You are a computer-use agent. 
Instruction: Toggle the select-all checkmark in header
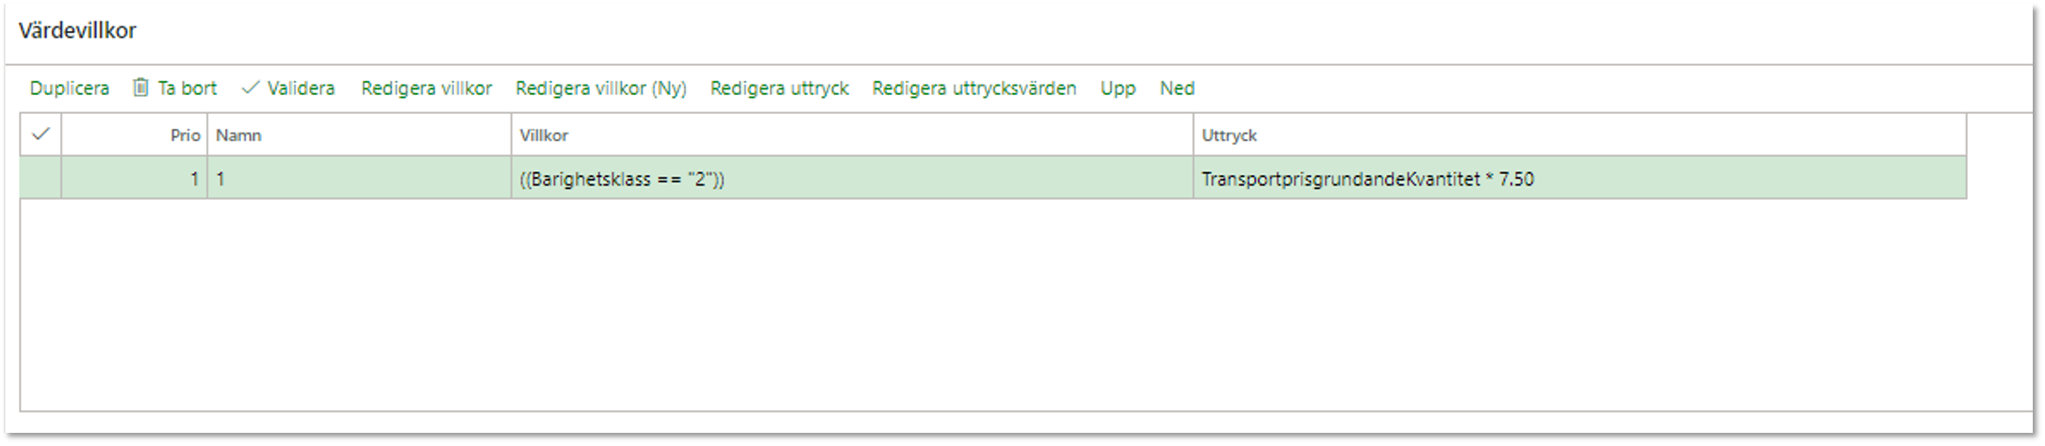click(x=41, y=135)
